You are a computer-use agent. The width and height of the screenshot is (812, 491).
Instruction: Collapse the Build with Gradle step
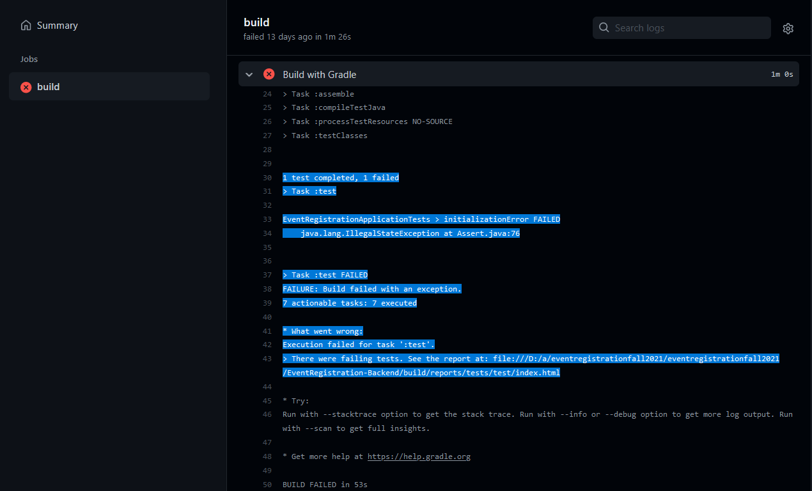coord(249,74)
